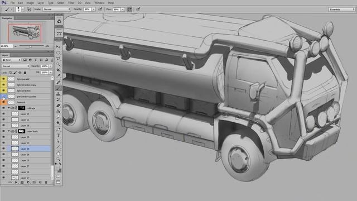357x201 pixels.
Task: Select the Pen tool
Action: 59,130
